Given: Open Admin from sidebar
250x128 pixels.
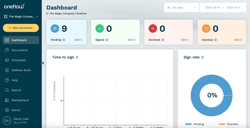Looking at the screenshot, I should point(21,110).
